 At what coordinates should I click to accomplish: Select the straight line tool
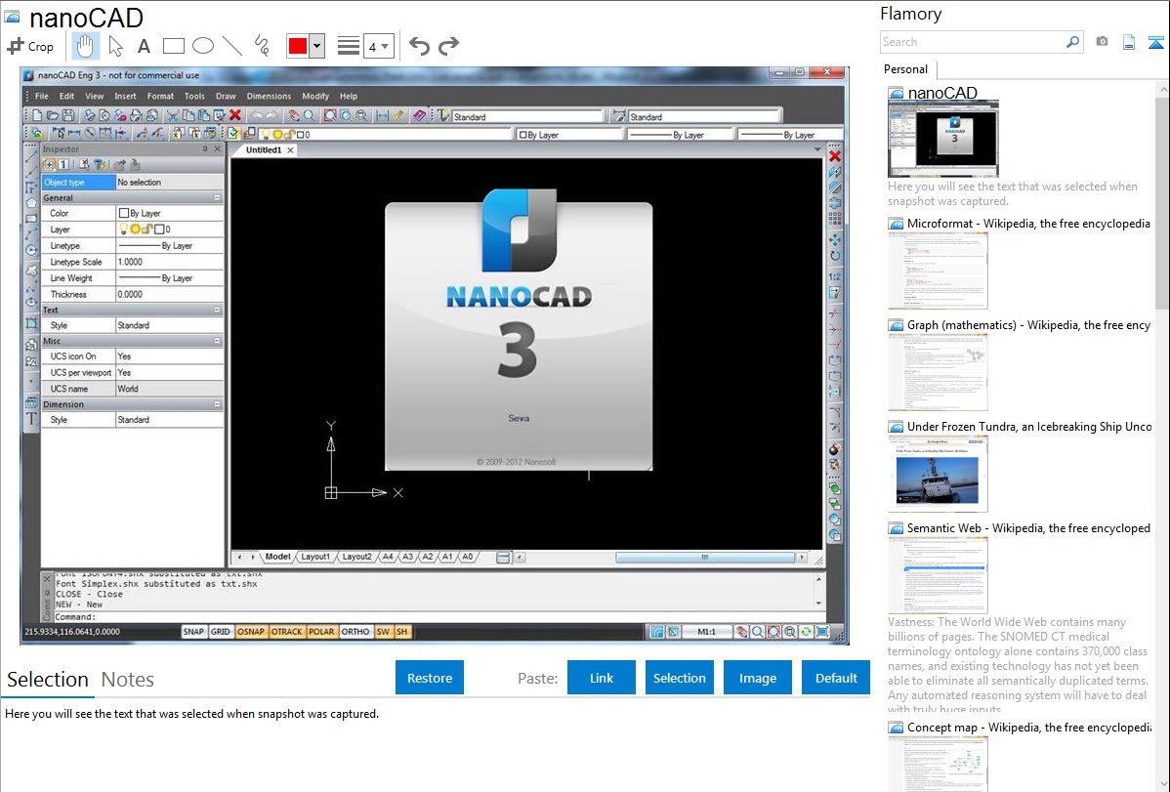click(x=232, y=46)
